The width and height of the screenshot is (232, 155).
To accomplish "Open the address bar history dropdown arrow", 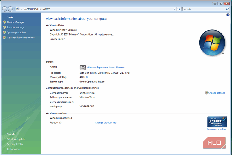I will click(173, 9).
